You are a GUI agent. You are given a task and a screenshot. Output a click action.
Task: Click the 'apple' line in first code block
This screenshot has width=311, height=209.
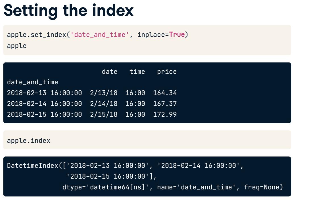tap(17, 46)
